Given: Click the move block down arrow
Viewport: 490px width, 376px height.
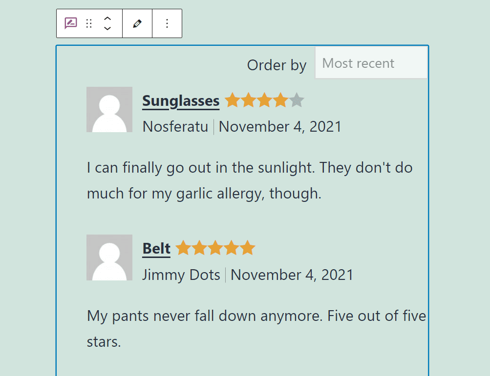Looking at the screenshot, I should point(107,27).
